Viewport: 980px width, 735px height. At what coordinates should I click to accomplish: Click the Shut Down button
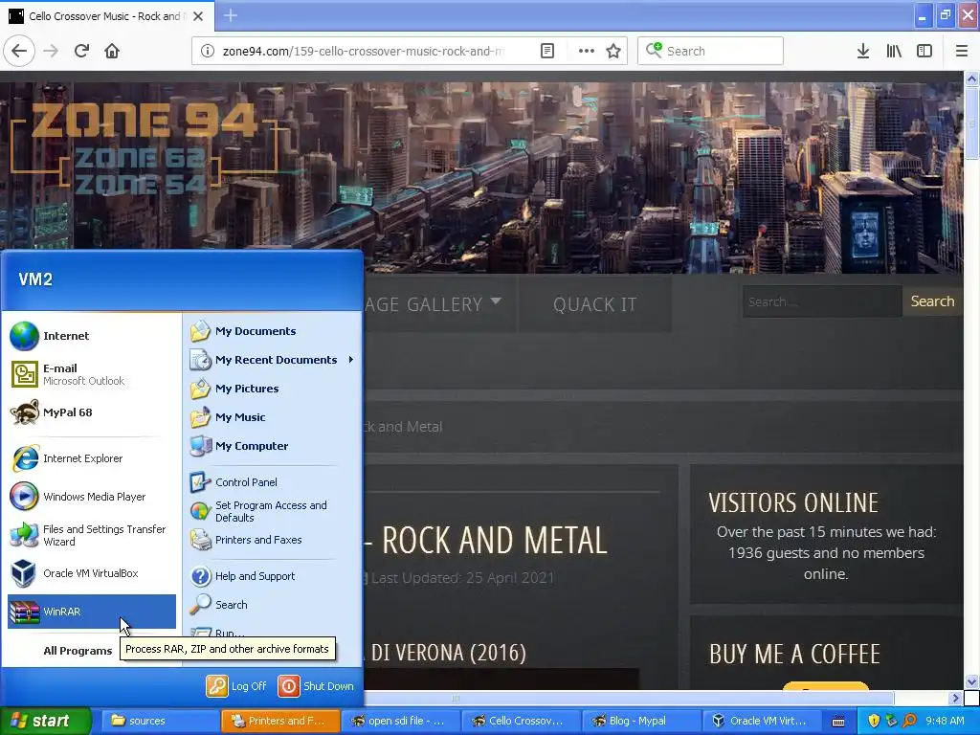tap(316, 686)
